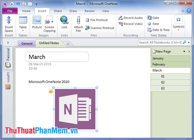Image resolution: width=194 pixels, height=140 pixels.
Task: Open subpage 01
Action: point(171,76)
